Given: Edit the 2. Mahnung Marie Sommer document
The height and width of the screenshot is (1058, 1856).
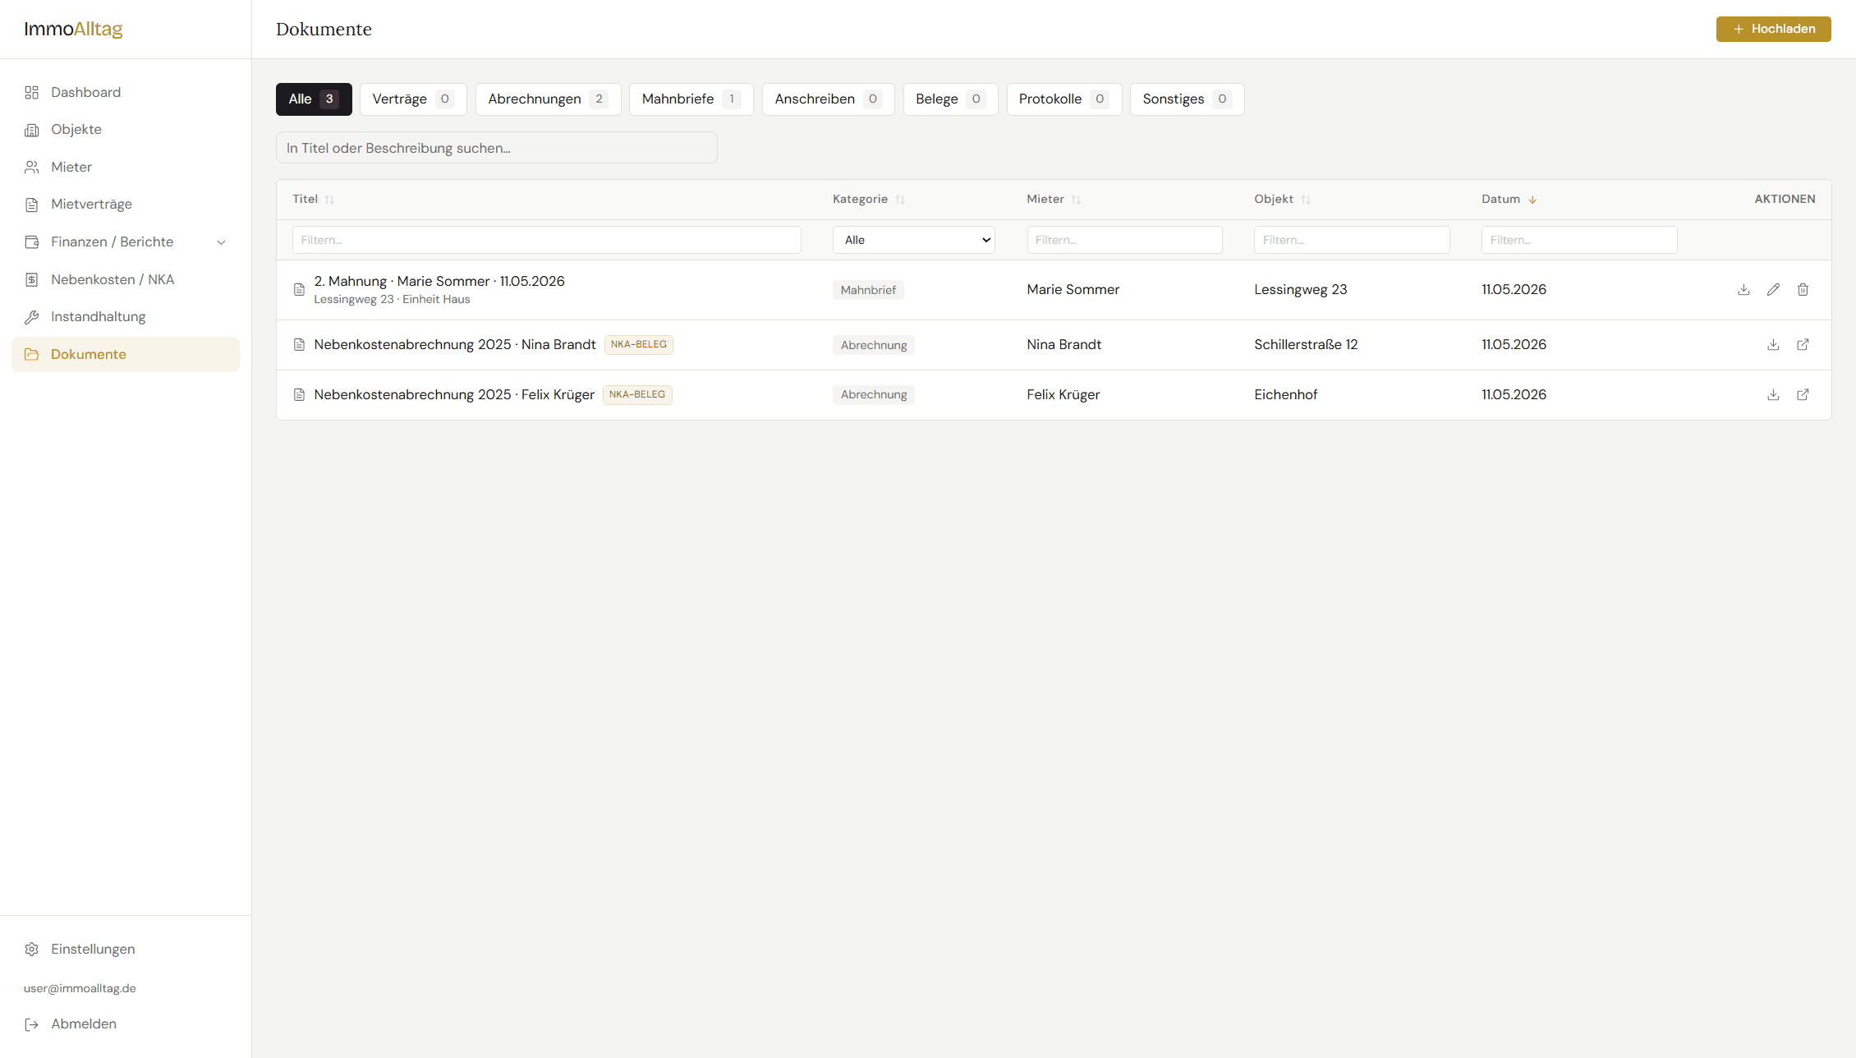Looking at the screenshot, I should 1773,289.
